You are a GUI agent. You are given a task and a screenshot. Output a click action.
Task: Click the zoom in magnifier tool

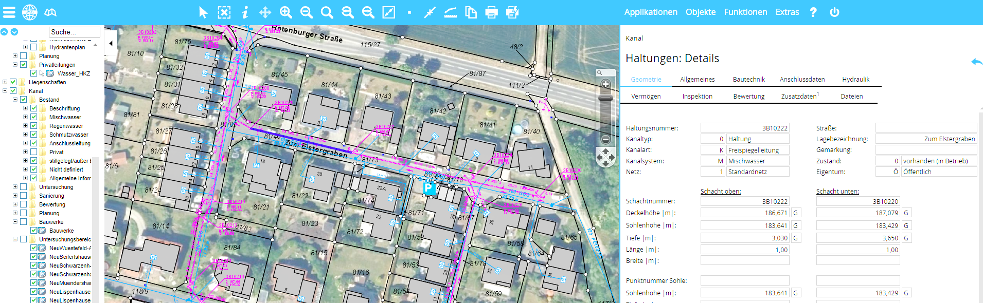point(285,12)
